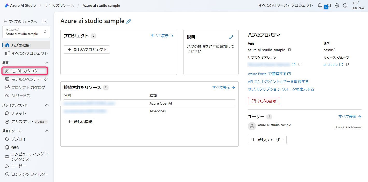Open すべてのリソースとプロジェクト in header

point(286,5)
